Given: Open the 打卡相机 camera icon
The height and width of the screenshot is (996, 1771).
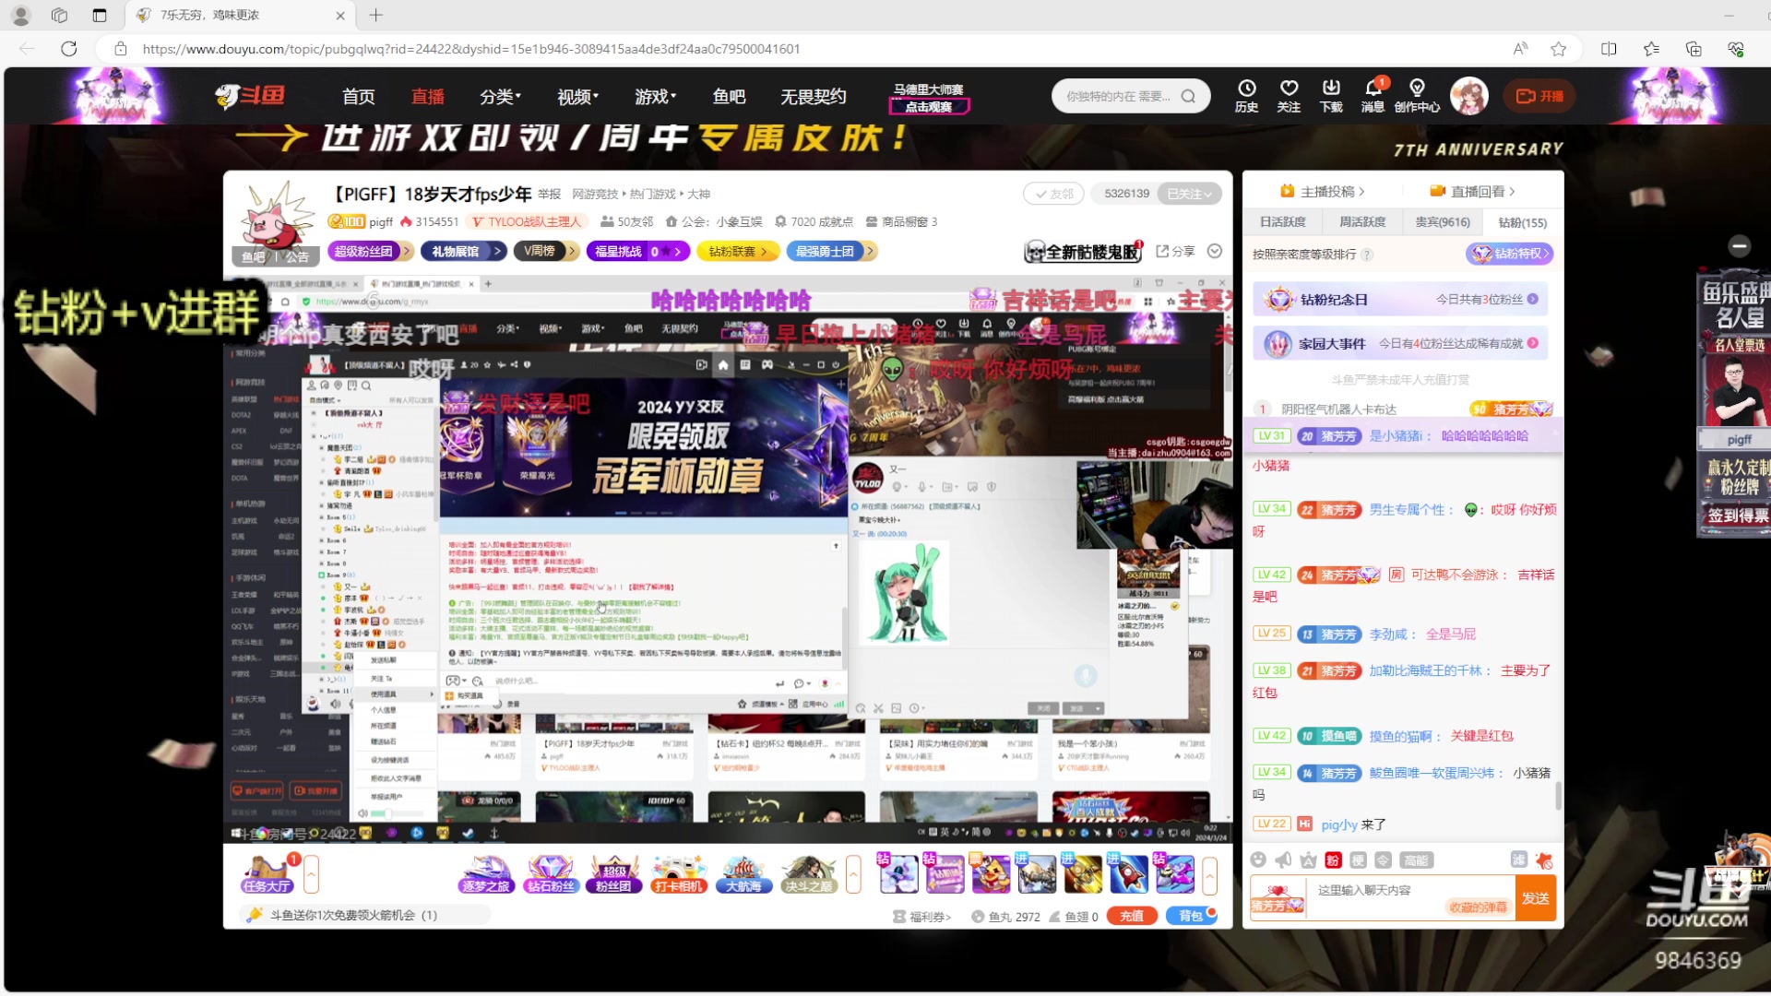Looking at the screenshot, I should pos(678,874).
